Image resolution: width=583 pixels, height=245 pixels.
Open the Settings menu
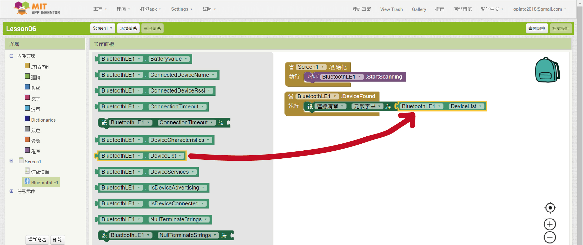pyautogui.click(x=182, y=9)
